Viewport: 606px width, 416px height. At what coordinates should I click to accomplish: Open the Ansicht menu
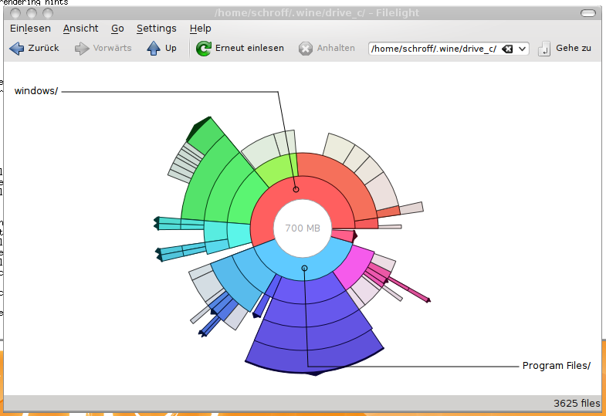pos(80,29)
